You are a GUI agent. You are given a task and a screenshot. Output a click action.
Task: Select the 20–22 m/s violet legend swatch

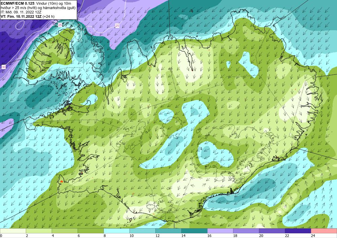[272, 231]
